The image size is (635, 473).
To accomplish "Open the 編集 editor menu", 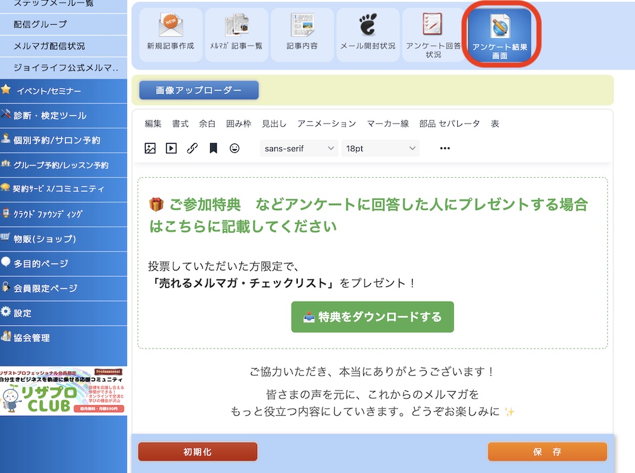I will (153, 124).
